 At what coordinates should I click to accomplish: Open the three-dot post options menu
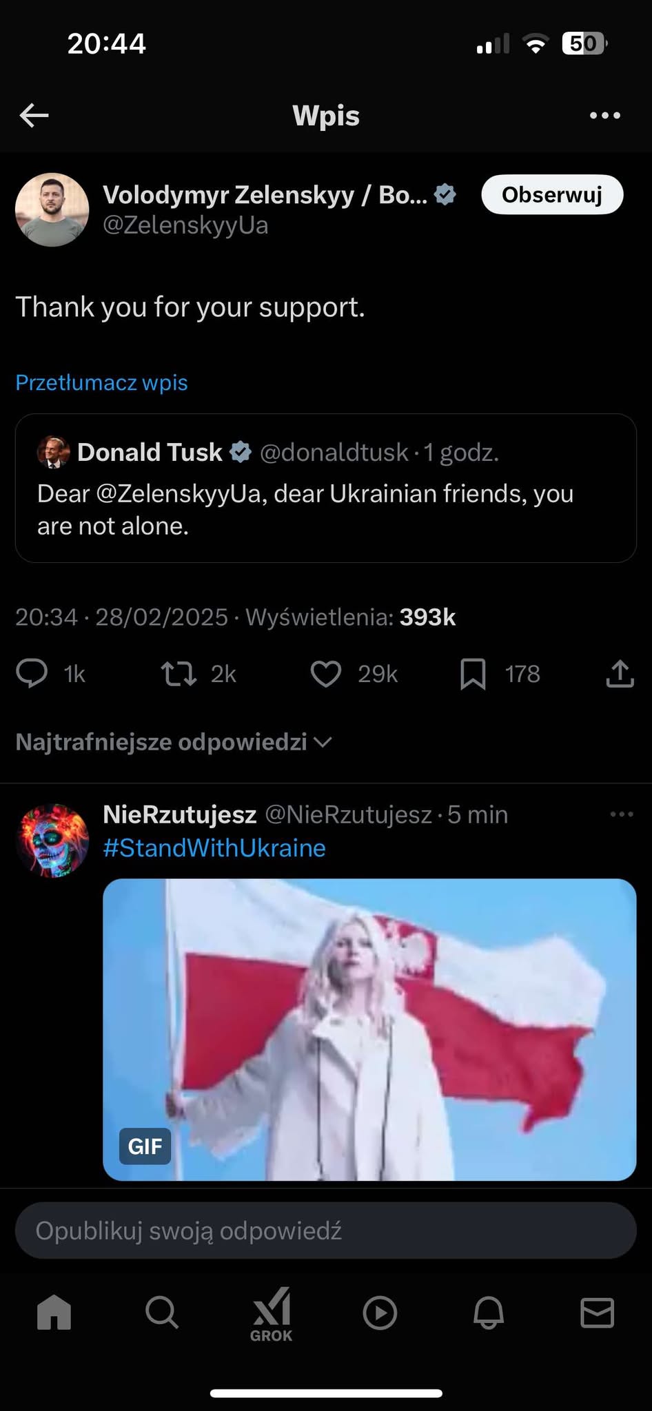[605, 115]
